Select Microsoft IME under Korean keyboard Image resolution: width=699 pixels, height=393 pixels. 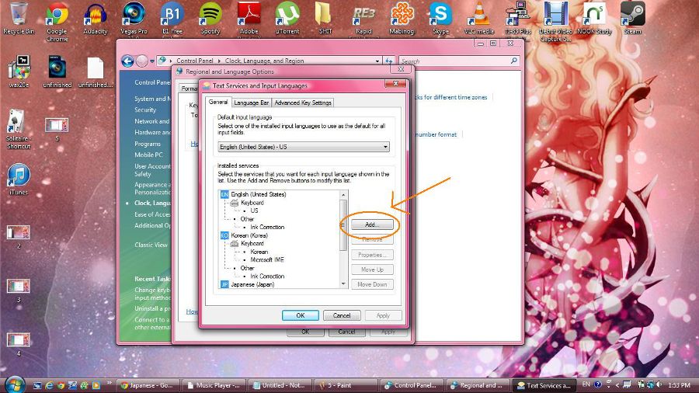click(266, 259)
